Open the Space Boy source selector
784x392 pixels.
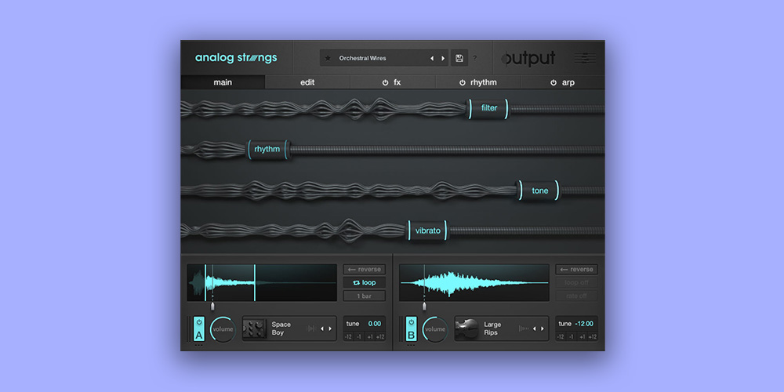coord(289,328)
